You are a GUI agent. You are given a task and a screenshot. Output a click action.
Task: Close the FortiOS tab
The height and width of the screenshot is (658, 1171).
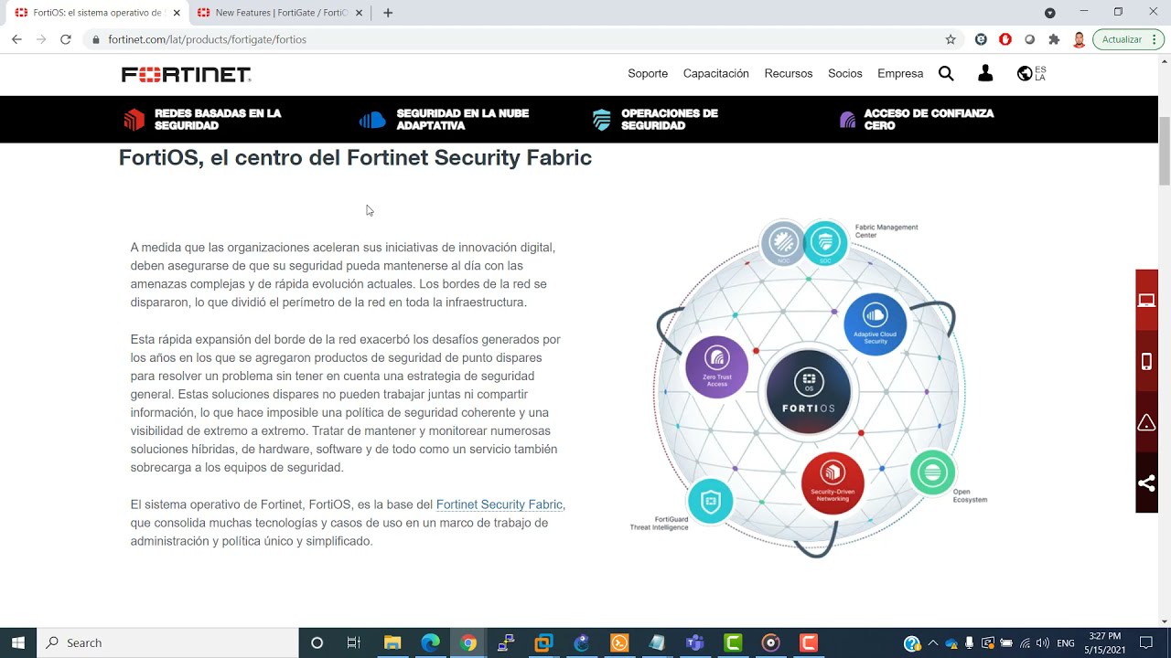pos(177,13)
